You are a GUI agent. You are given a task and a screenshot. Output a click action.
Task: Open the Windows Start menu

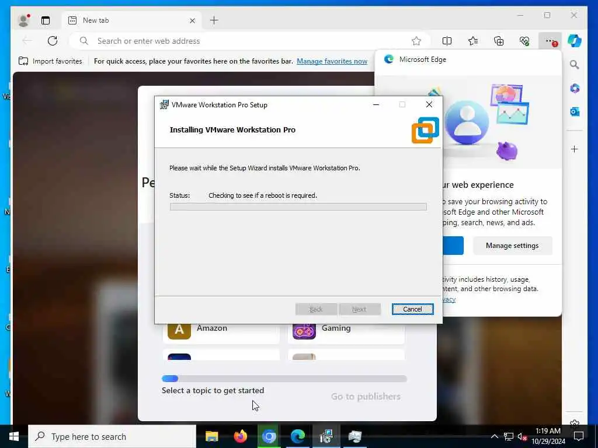tap(14, 436)
